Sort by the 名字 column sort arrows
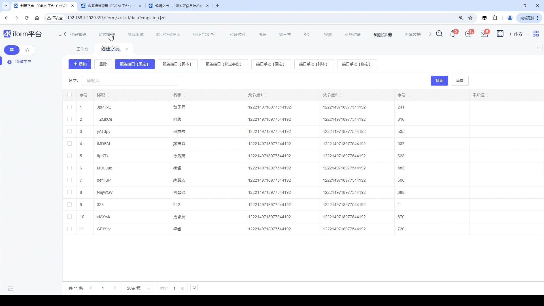This screenshot has width=544, height=306. point(185,95)
